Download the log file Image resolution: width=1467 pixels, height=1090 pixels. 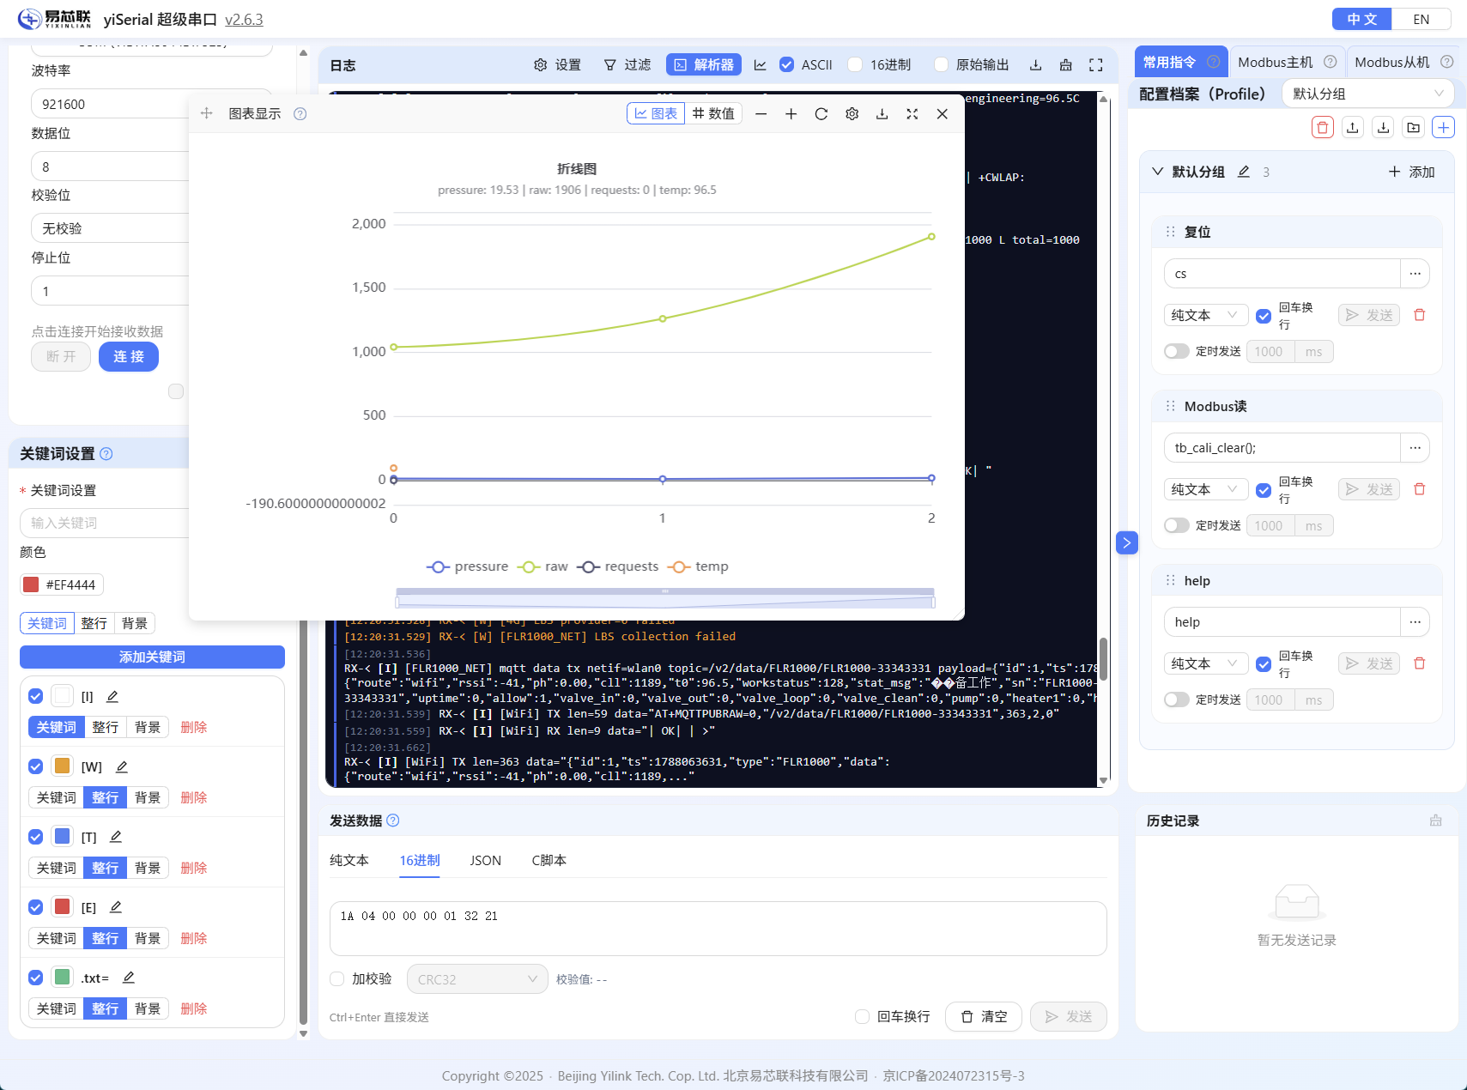pyautogui.click(x=1035, y=65)
